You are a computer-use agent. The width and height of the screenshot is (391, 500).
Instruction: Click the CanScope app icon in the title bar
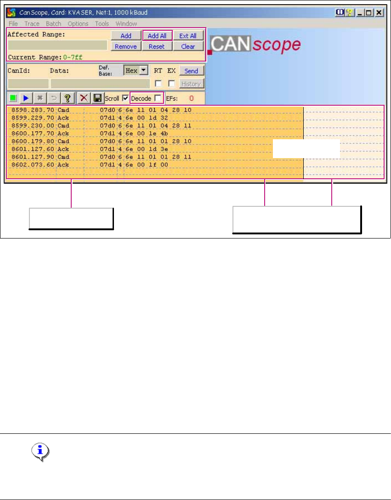tap(12, 13)
